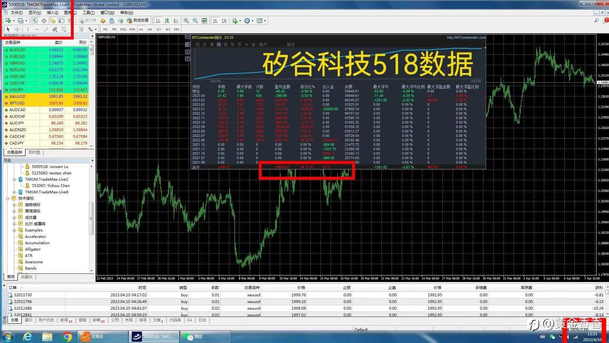The height and width of the screenshot is (343, 609).
Task: Open the profiles toolbar icon
Action: click(x=20, y=21)
